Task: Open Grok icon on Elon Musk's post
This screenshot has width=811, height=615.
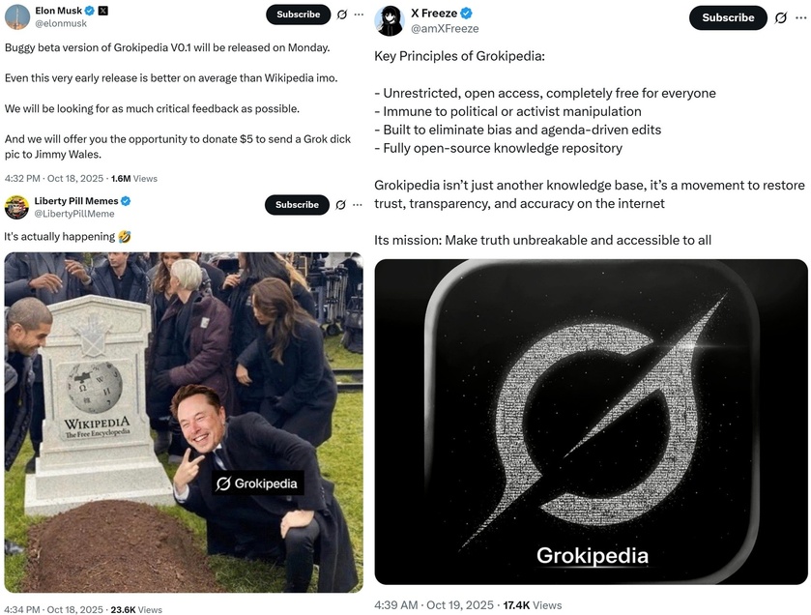Action: pos(342,15)
